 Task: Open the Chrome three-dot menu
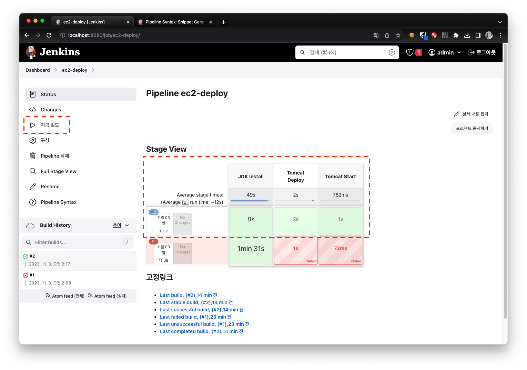pos(500,35)
